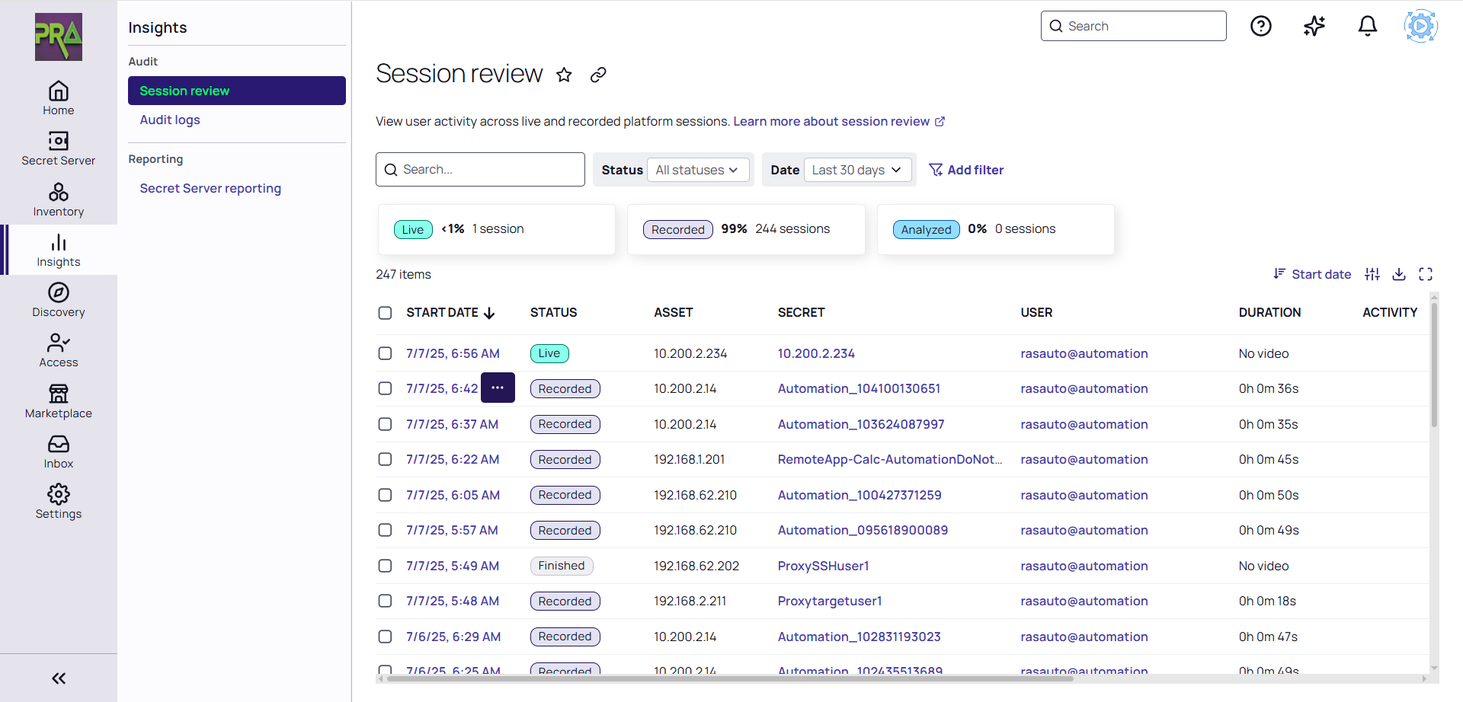Screen dimensions: 1463x702
Task: Open the All statuses dropdown
Action: (x=697, y=170)
